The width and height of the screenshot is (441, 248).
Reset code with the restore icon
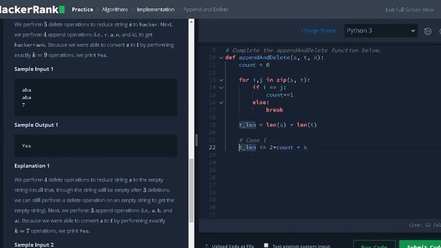coord(428,31)
